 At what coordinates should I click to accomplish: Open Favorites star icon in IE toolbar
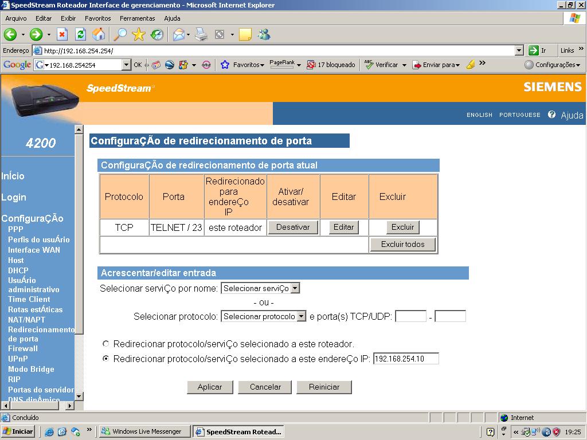click(139, 35)
